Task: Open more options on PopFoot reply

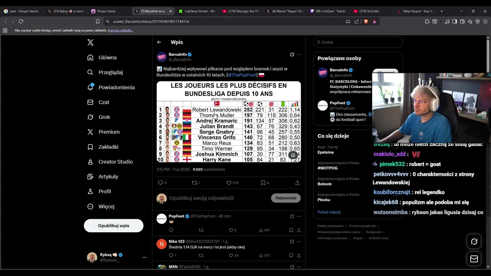Action: pyautogui.click(x=299, y=216)
